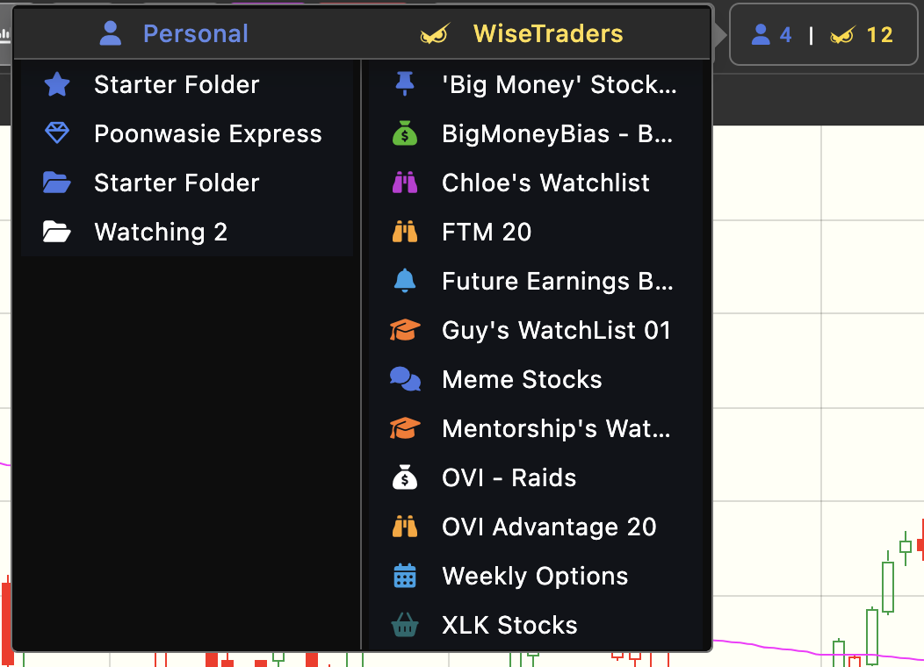Click the calendar icon for Weekly Options
Screen dimensions: 924x667
pos(404,577)
